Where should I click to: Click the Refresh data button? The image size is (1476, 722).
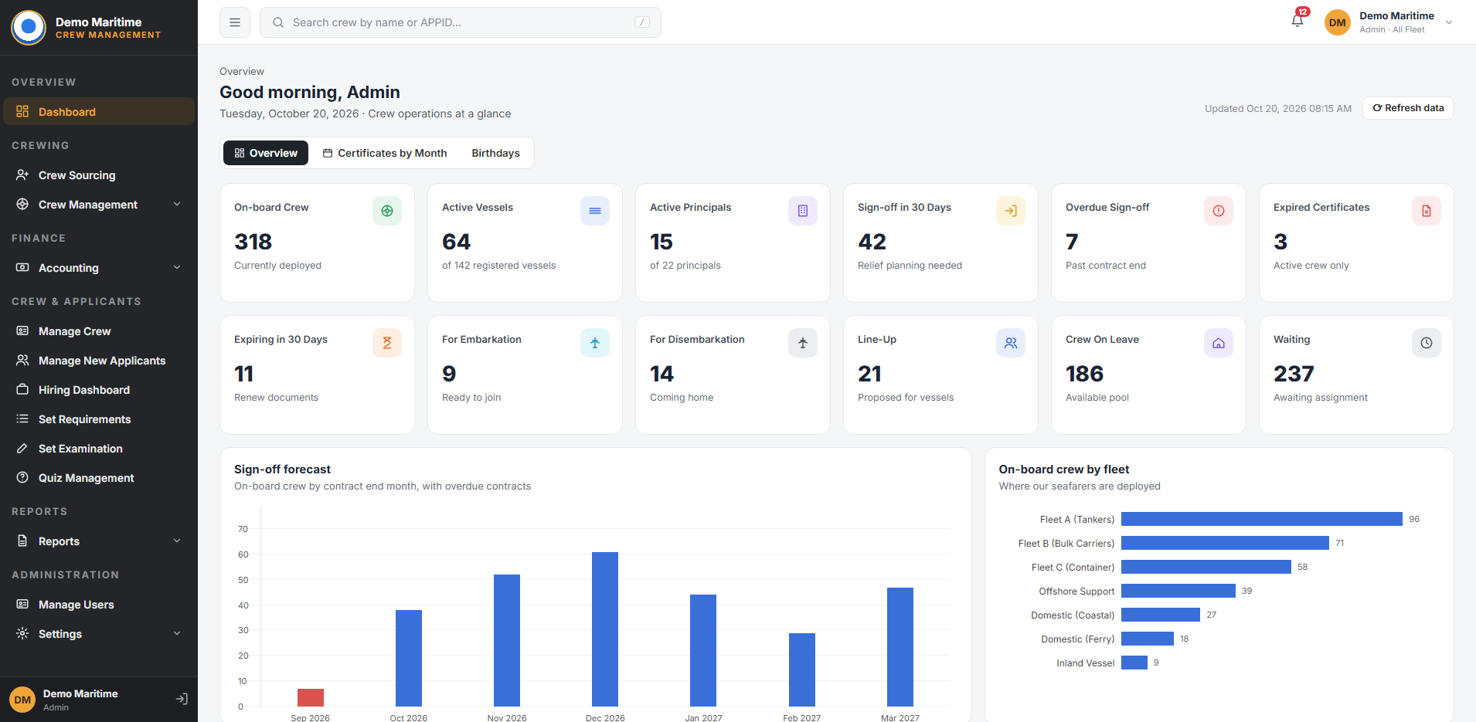coord(1408,108)
